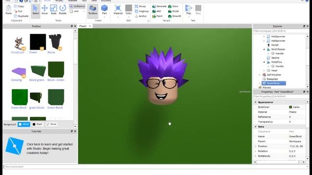Image resolution: width=312 pixels, height=175 pixels.
Task: Click terrain Paint tool
Action: (157, 16)
